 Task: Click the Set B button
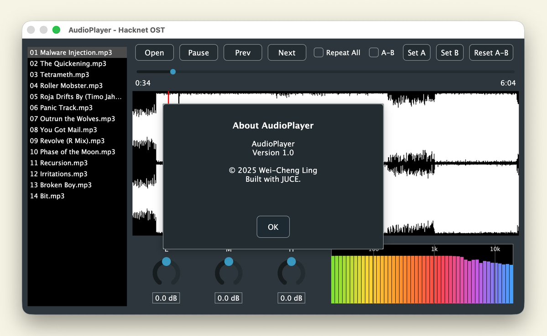450,52
